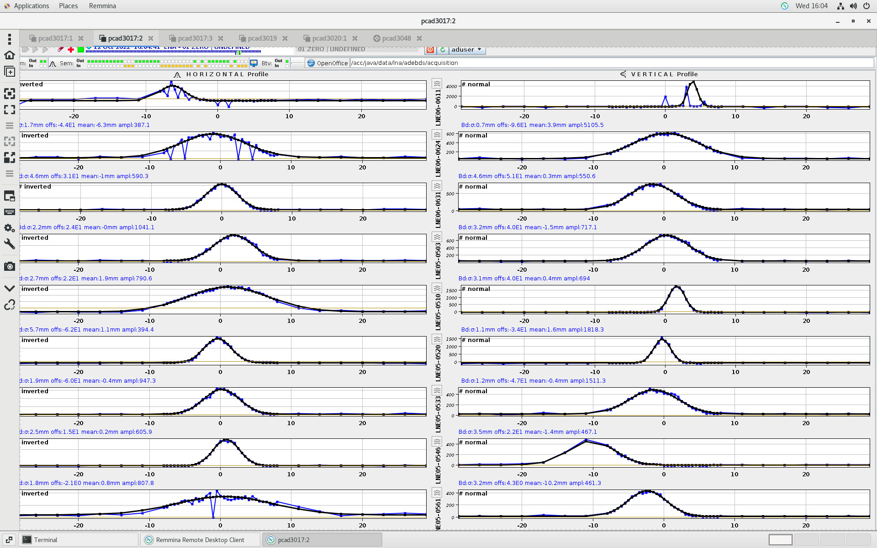The image size is (877, 548).
Task: Collapse the LNE06-0611 profile row
Action: pos(437,84)
